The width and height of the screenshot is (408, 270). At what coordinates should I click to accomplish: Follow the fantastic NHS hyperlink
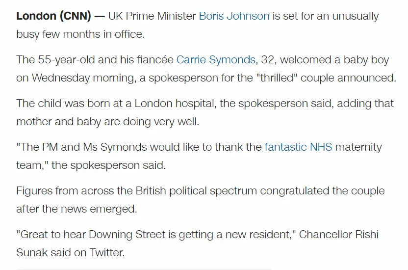click(x=298, y=147)
